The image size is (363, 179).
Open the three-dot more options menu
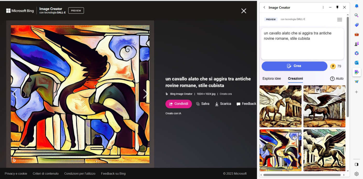(x=323, y=7)
